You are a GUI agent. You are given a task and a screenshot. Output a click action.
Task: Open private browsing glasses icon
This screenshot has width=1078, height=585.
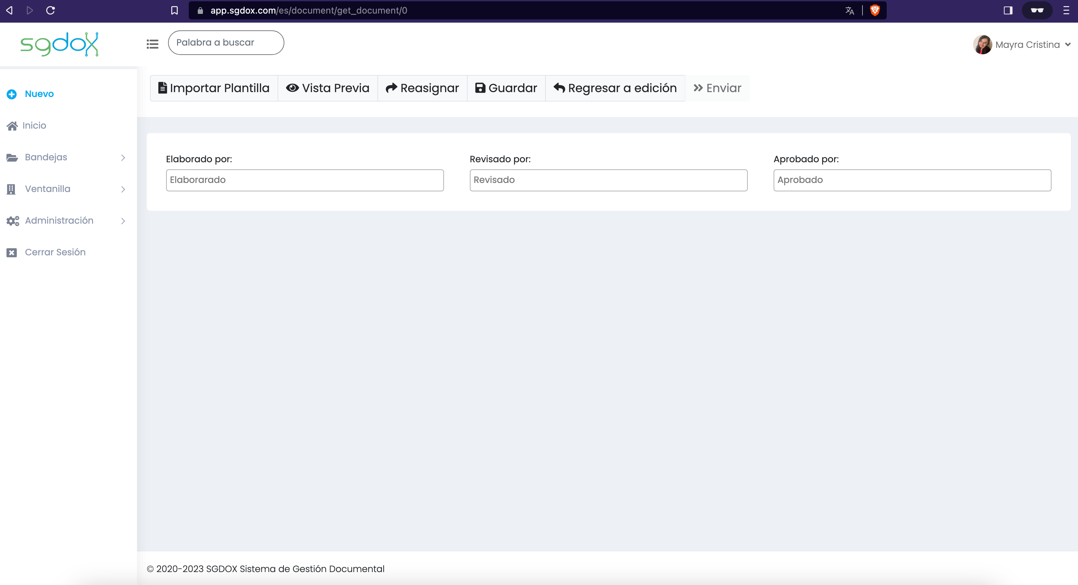(x=1037, y=10)
